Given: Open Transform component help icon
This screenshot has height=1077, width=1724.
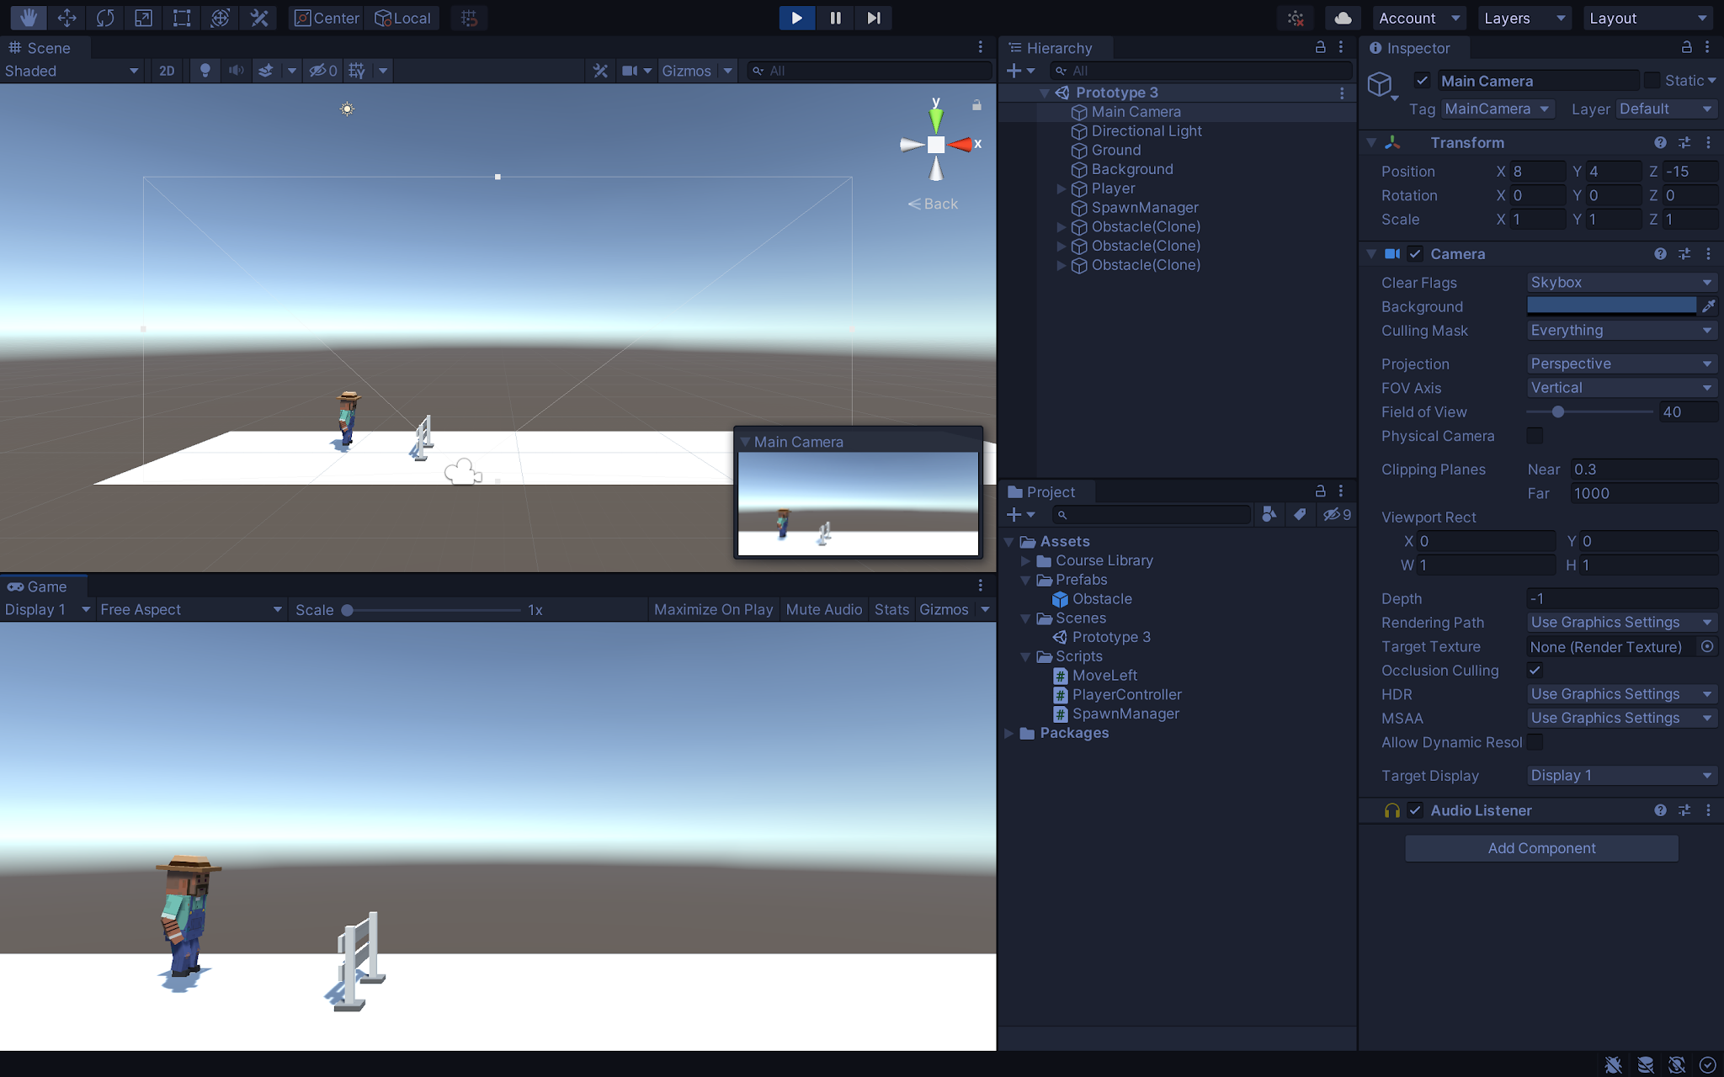Looking at the screenshot, I should (1660, 142).
